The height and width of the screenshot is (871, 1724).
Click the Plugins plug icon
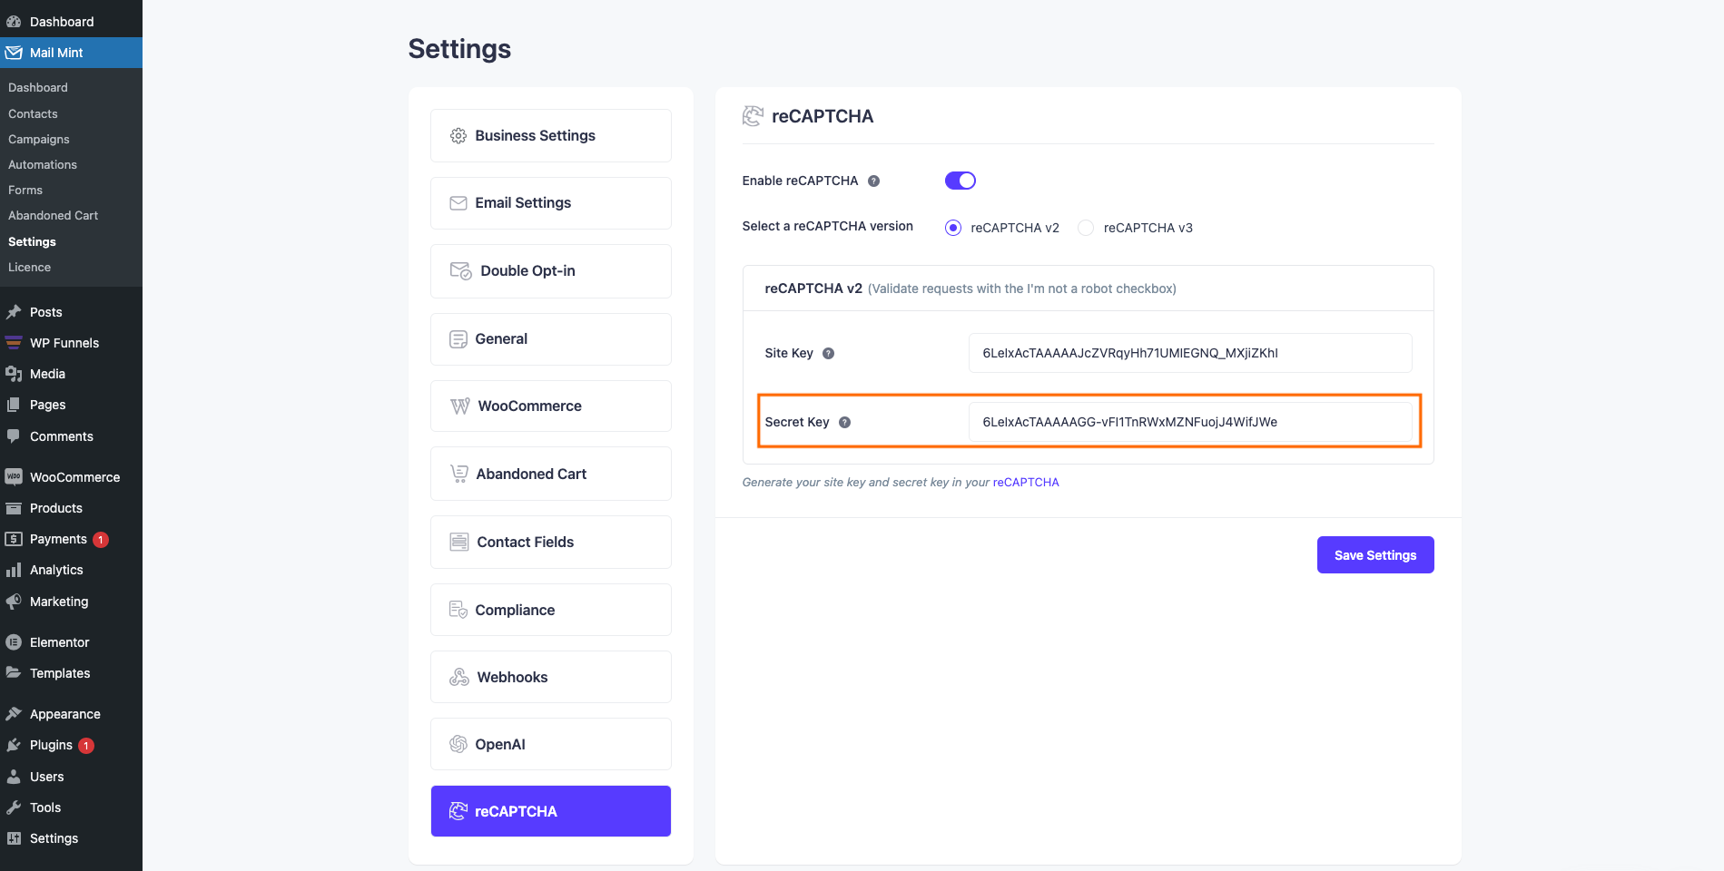(x=14, y=745)
